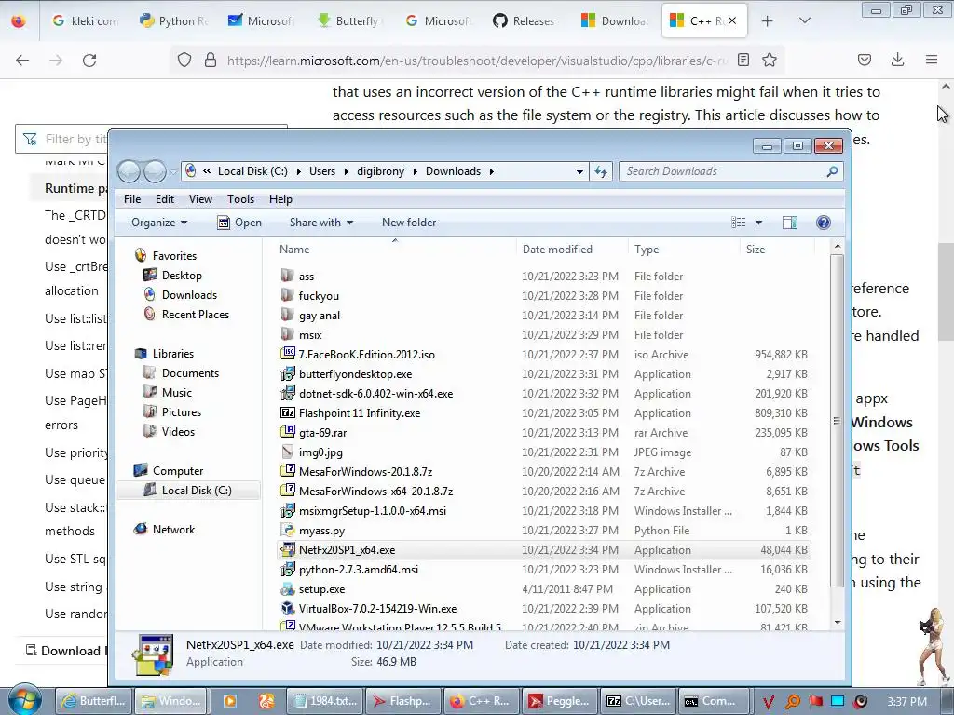Show tracking protection shield icon
Screen dimensions: 954x715
tap(184, 60)
